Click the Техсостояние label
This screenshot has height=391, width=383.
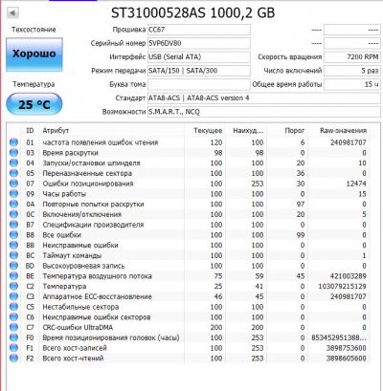pyautogui.click(x=34, y=30)
